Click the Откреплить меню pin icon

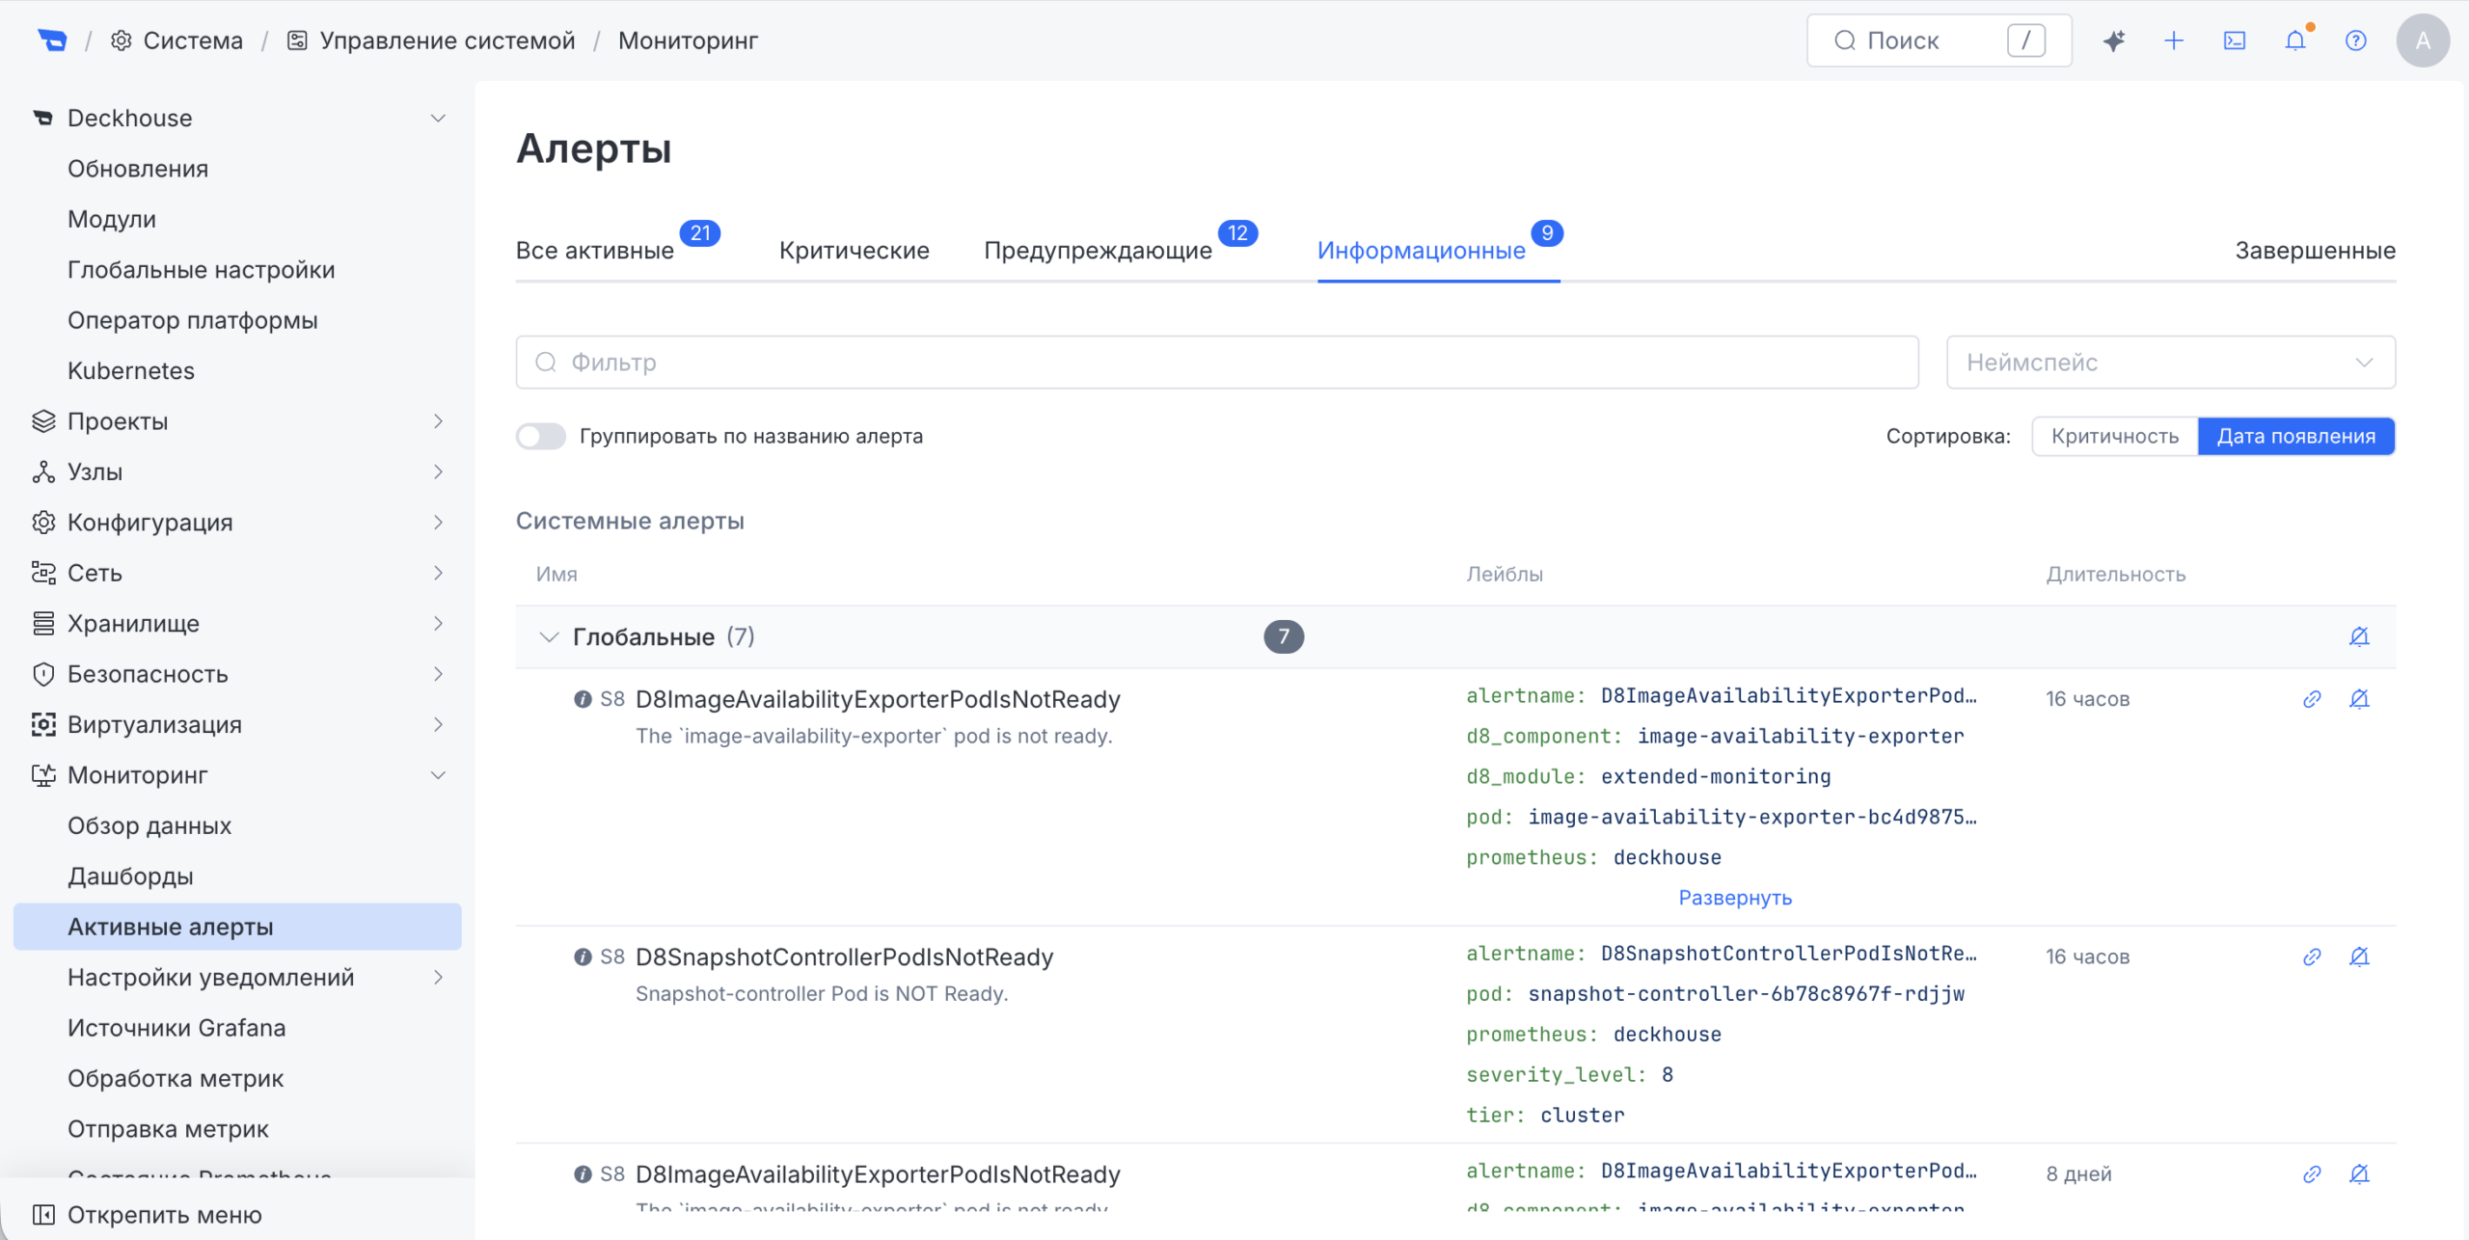(43, 1215)
